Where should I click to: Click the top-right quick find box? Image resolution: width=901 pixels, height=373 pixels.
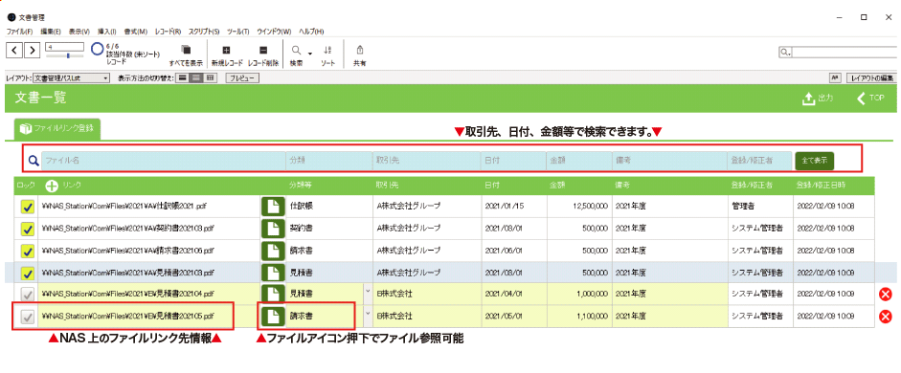point(845,53)
